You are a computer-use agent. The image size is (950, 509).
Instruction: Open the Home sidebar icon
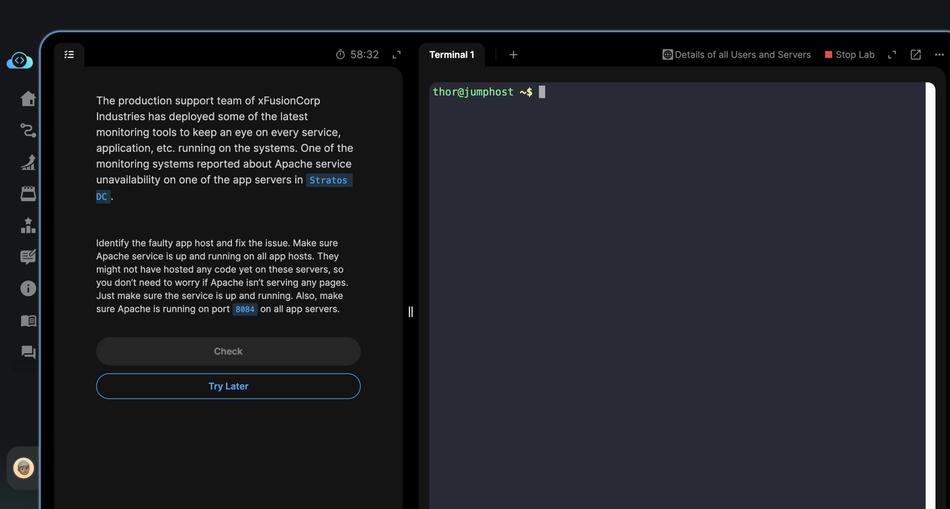click(x=28, y=99)
